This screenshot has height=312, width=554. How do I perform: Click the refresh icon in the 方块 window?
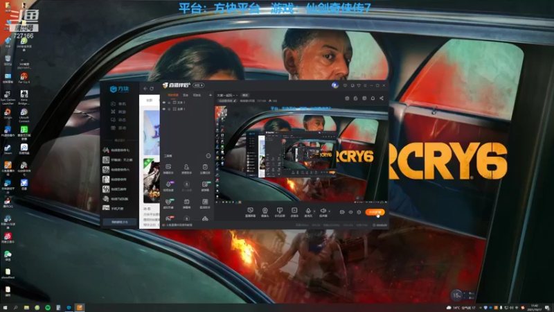pyautogui.click(x=152, y=89)
